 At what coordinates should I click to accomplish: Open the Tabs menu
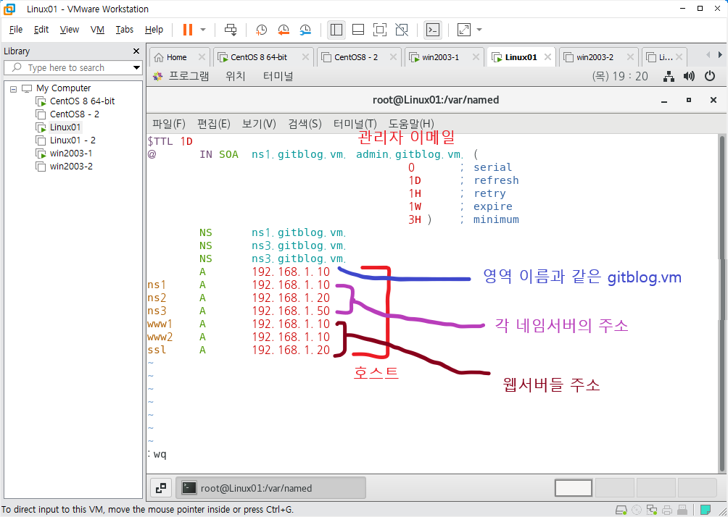pos(125,30)
